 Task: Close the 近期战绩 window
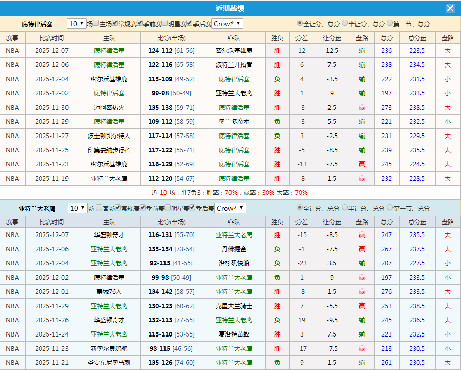451,8
